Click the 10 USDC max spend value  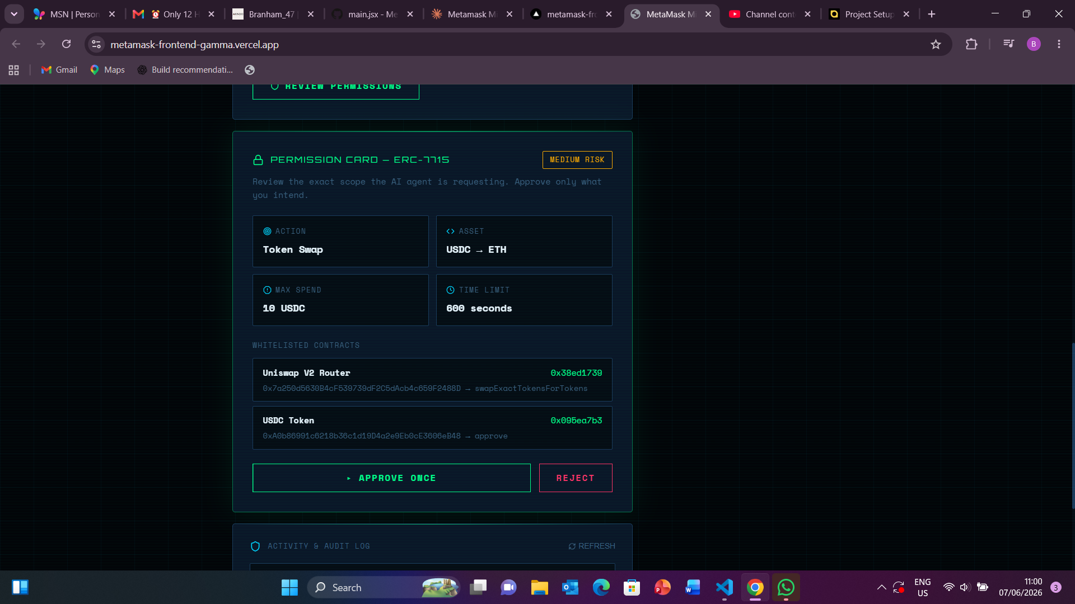284,309
